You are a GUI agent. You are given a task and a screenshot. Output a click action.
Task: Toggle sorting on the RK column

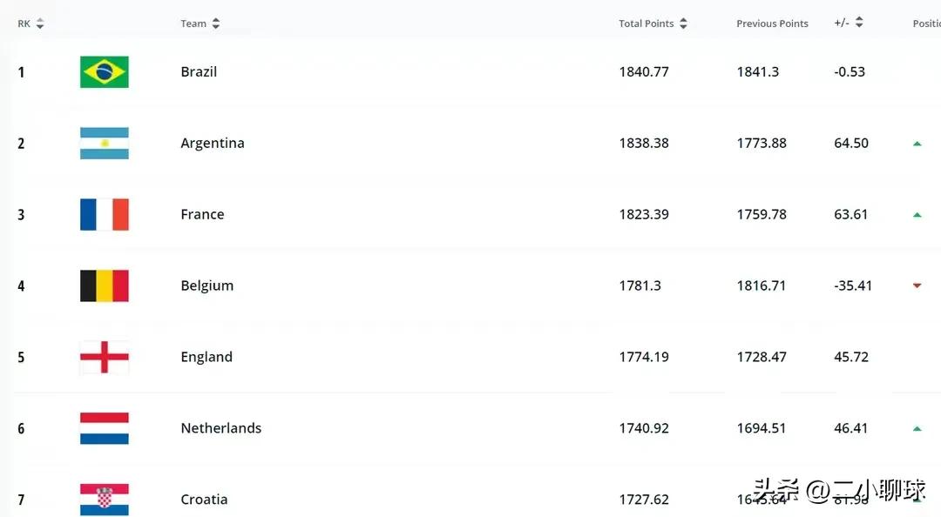[x=41, y=23]
